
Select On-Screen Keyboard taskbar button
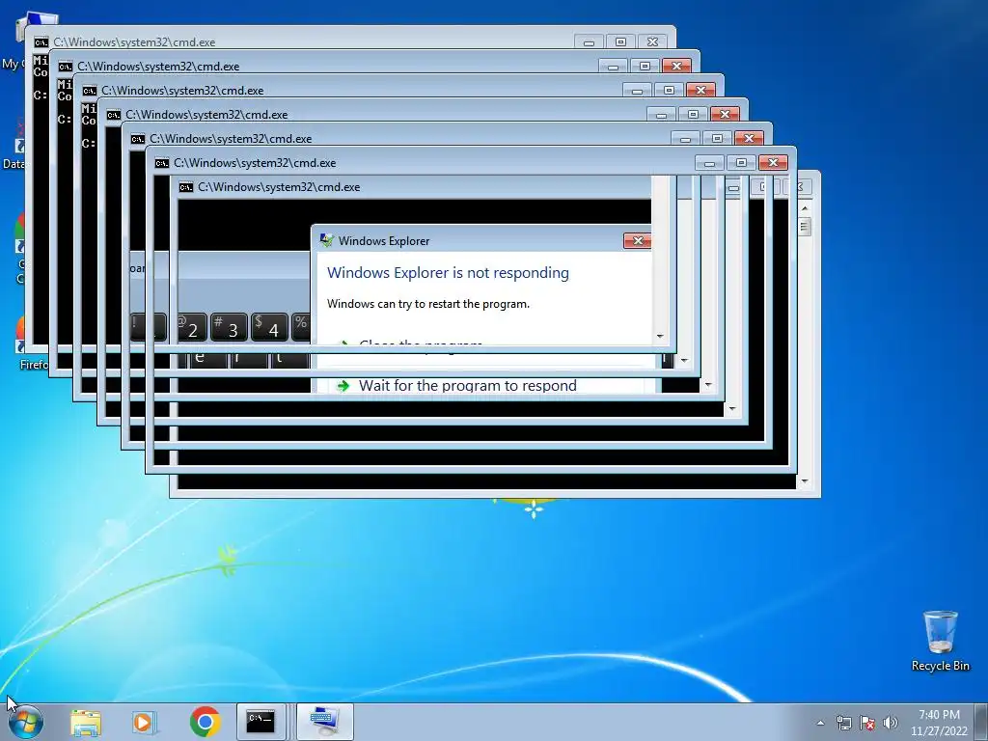click(x=324, y=722)
